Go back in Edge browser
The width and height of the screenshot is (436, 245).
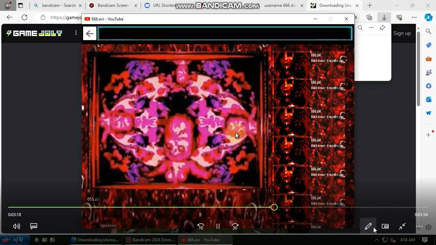10,17
